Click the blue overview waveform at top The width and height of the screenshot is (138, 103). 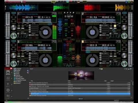(x=22, y=7)
